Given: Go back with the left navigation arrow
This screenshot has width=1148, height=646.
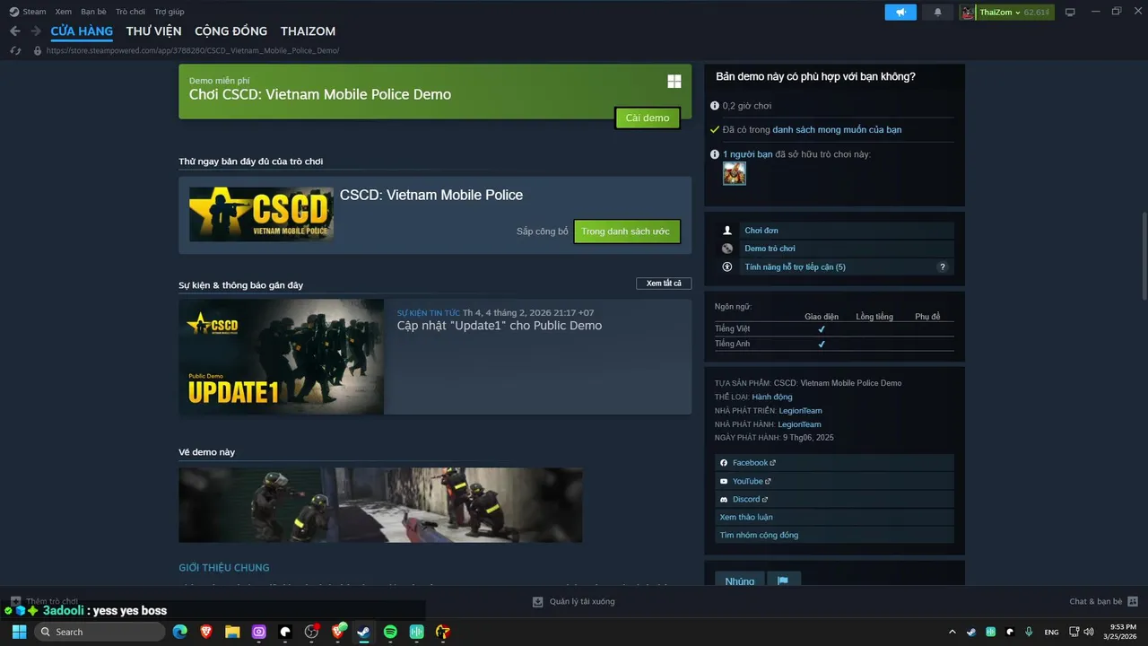Looking at the screenshot, I should [x=14, y=31].
